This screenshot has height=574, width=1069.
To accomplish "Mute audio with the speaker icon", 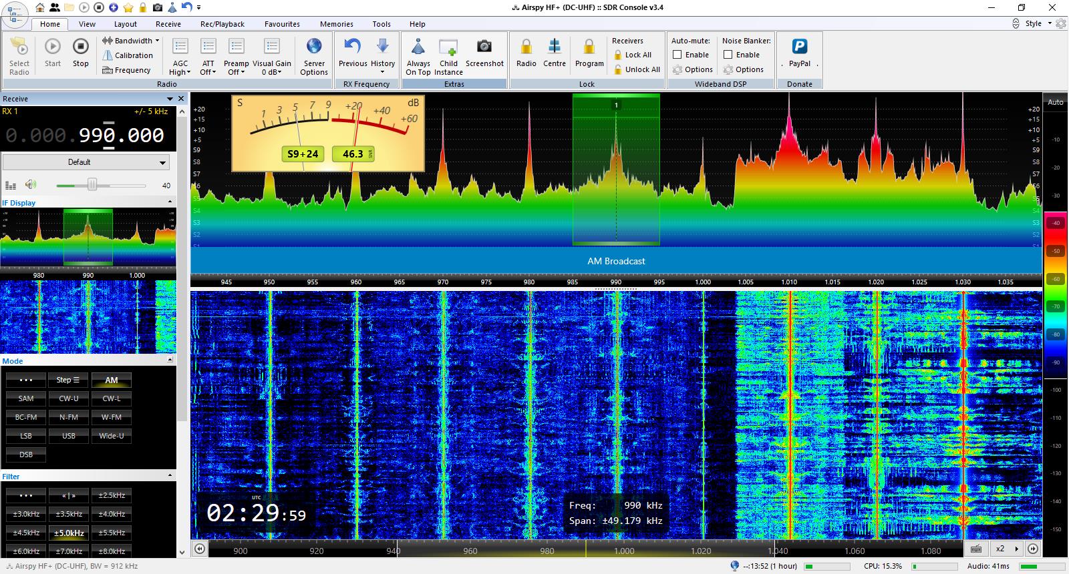I will point(31,185).
